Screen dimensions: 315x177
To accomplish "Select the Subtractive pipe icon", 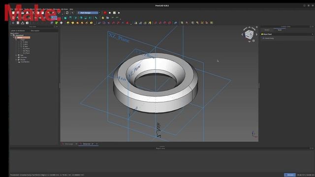I will [x=118, y=23].
